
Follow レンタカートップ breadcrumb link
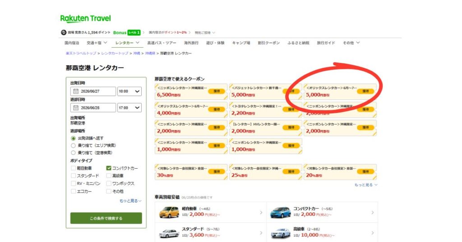point(115,54)
